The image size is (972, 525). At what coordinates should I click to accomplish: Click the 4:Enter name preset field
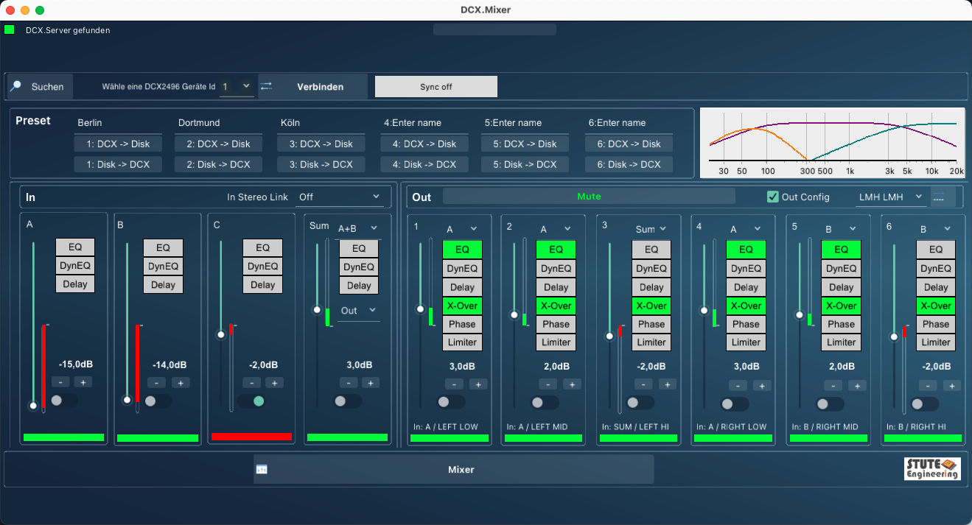click(x=424, y=123)
